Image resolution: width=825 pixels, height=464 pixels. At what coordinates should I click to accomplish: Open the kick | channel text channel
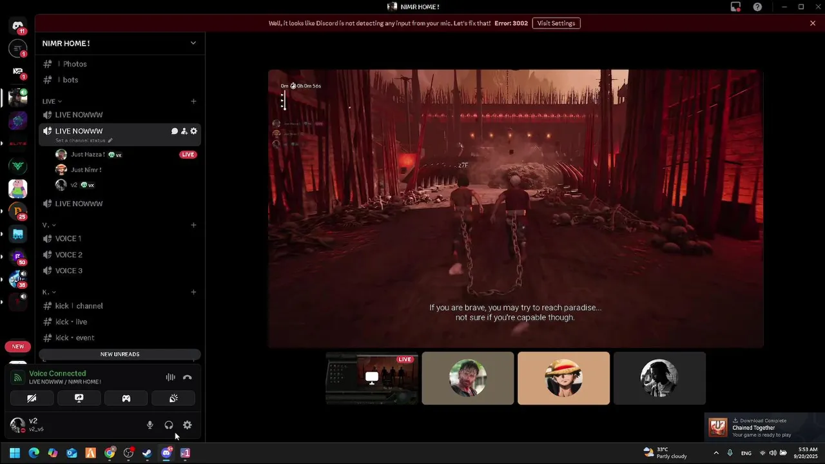click(x=120, y=305)
